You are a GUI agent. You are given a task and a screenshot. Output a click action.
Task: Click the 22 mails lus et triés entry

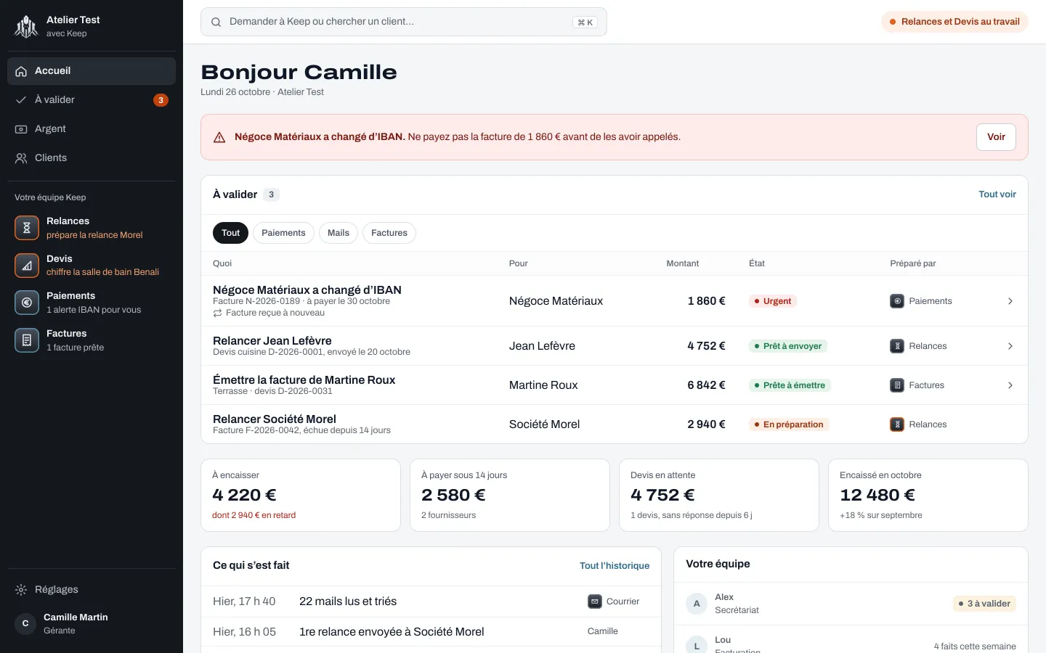pyautogui.click(x=348, y=601)
